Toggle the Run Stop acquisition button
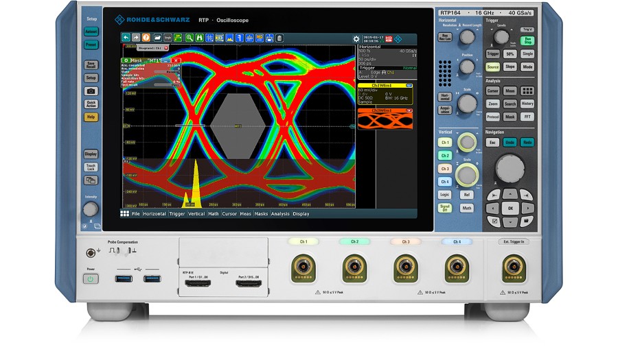The height and width of the screenshot is (347, 618). (x=527, y=40)
